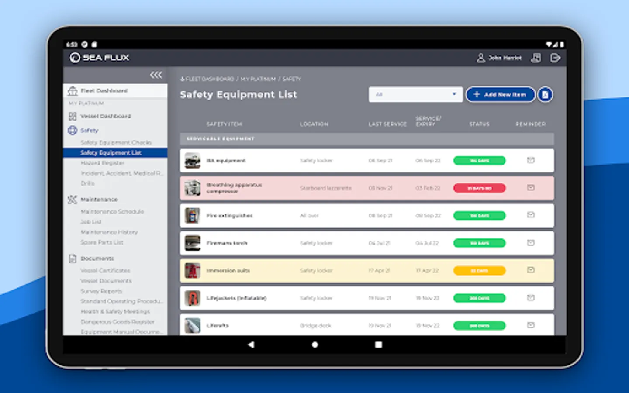Viewport: 629px width, 393px height.
Task: Collapse the sidebar with the triple-chevron icon
Action: 156,75
